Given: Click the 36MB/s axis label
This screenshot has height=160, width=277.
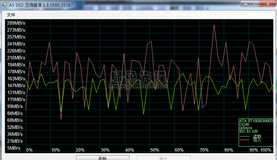Looking at the screenshot, I should coord(15,134).
